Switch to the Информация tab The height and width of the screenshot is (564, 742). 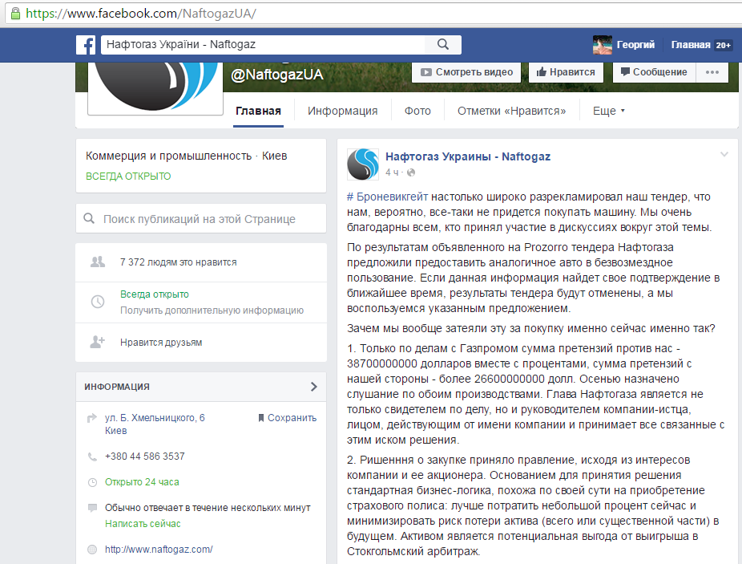342,111
